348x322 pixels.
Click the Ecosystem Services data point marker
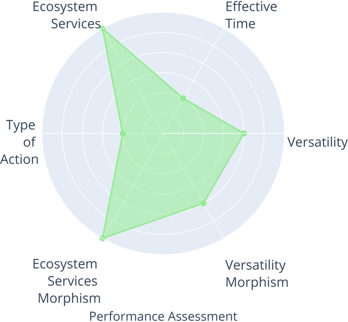(x=103, y=29)
